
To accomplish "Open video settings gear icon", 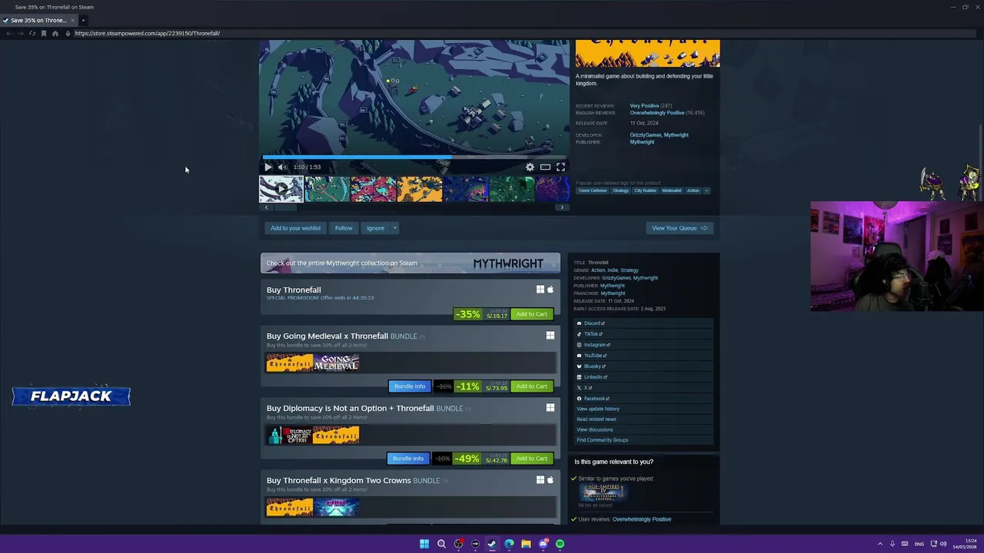I will coord(530,167).
